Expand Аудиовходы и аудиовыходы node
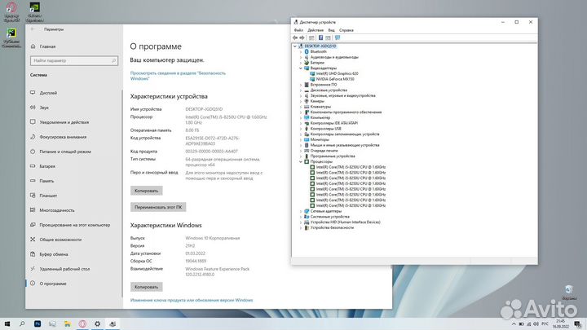Viewport: 587px width, 330px height. pos(301,57)
